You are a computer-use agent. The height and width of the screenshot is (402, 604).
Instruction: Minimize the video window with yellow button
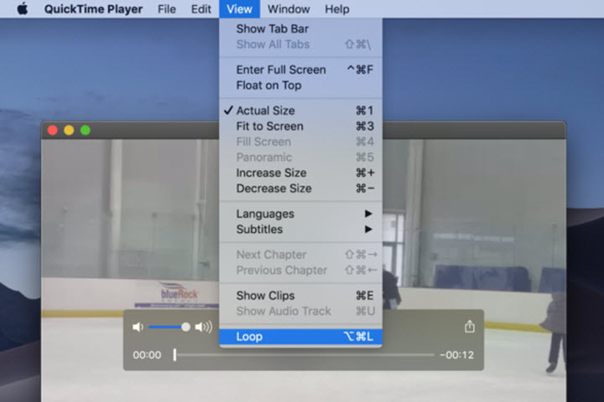[69, 130]
